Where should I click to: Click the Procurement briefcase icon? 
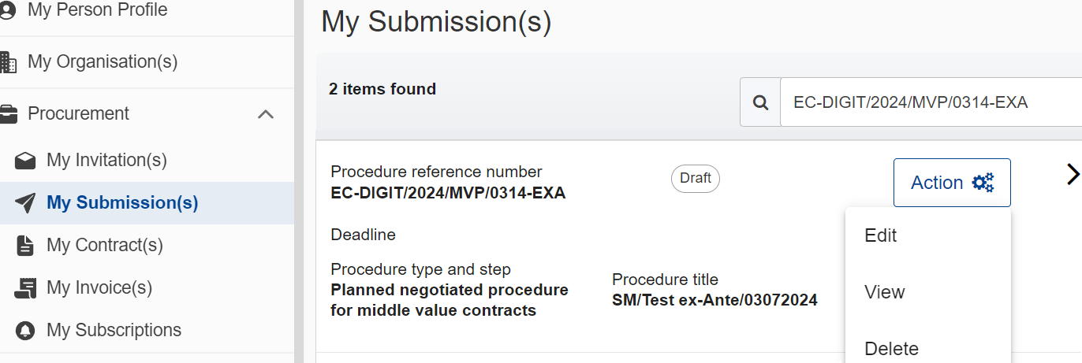pos(7,114)
